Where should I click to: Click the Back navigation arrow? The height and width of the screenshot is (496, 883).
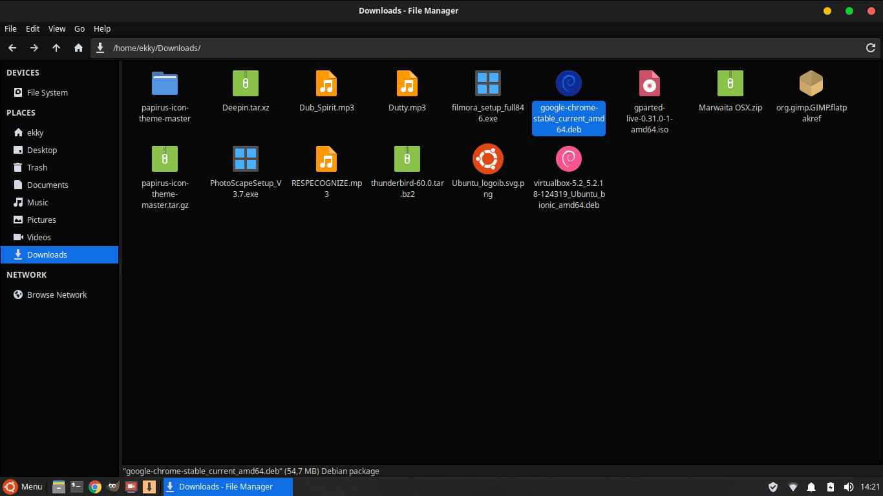click(x=12, y=48)
